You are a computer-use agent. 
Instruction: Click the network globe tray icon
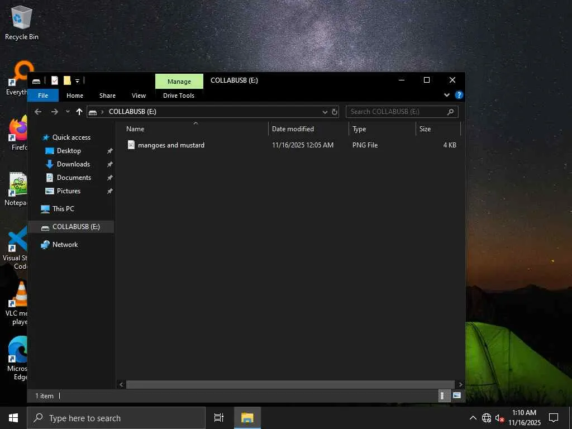487,418
